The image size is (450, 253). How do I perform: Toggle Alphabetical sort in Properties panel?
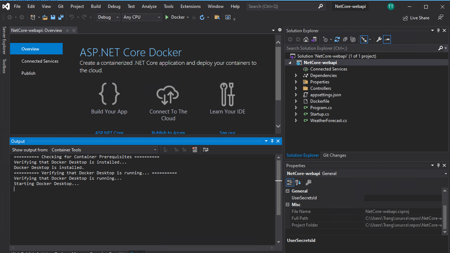[x=298, y=183]
